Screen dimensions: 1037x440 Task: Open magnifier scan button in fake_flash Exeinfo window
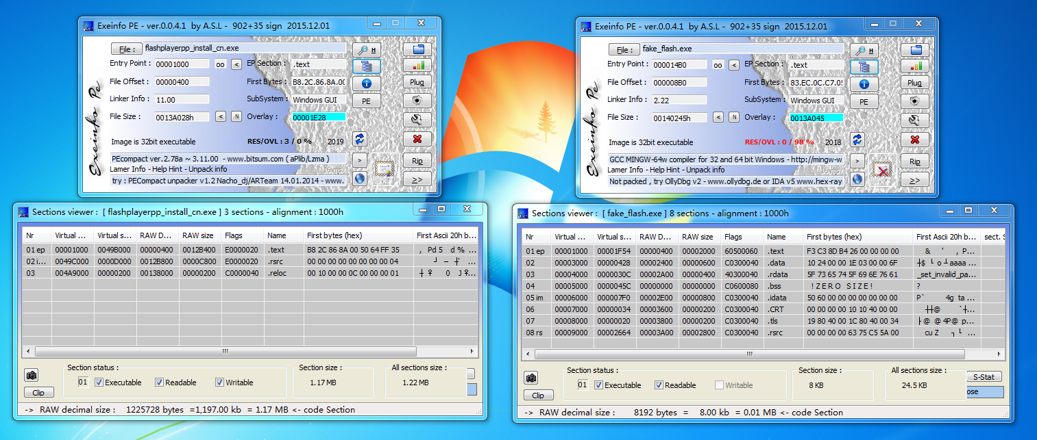pyautogui.click(x=864, y=51)
